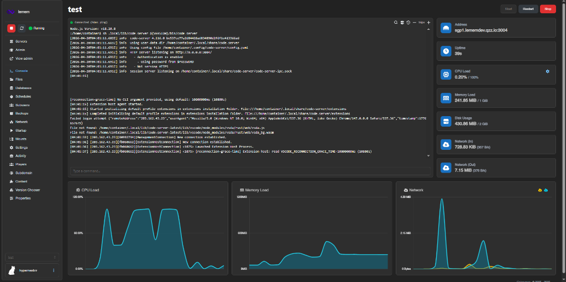Image resolution: width=566 pixels, height=282 pixels.
Task: Click the Network (In) value 728.83 KiB
Action: [x=465, y=147]
